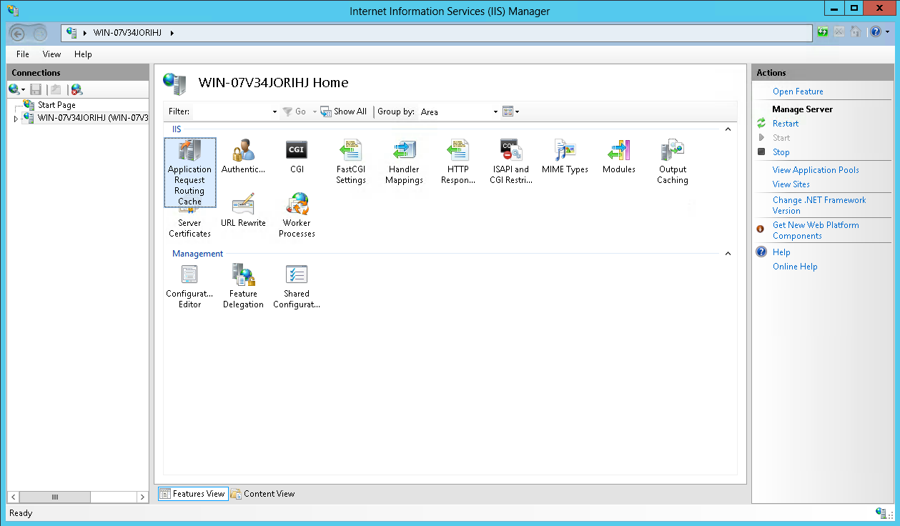Restart the server from Actions pane

click(786, 124)
